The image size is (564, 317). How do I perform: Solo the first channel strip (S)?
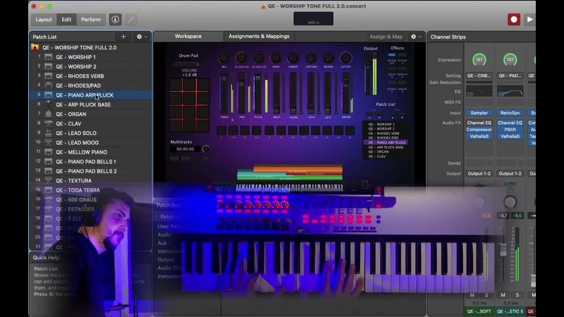pos(486,295)
